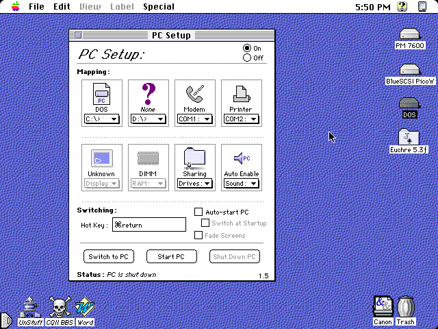This screenshot has width=438, height=329.
Task: Open the Display dropdown
Action: pos(102,184)
